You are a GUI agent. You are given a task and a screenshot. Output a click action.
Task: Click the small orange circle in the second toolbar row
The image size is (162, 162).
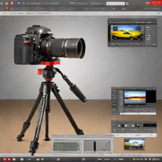(7, 8)
